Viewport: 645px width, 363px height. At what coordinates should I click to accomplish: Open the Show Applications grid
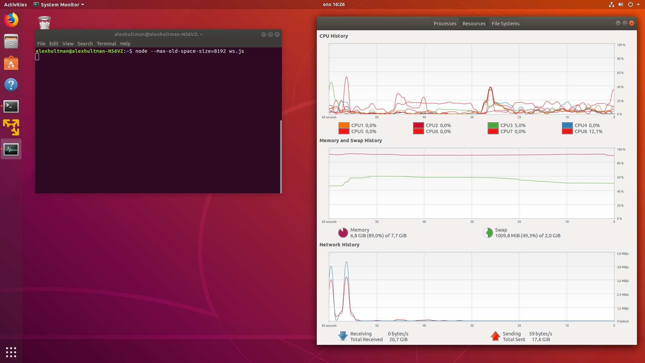tap(11, 352)
